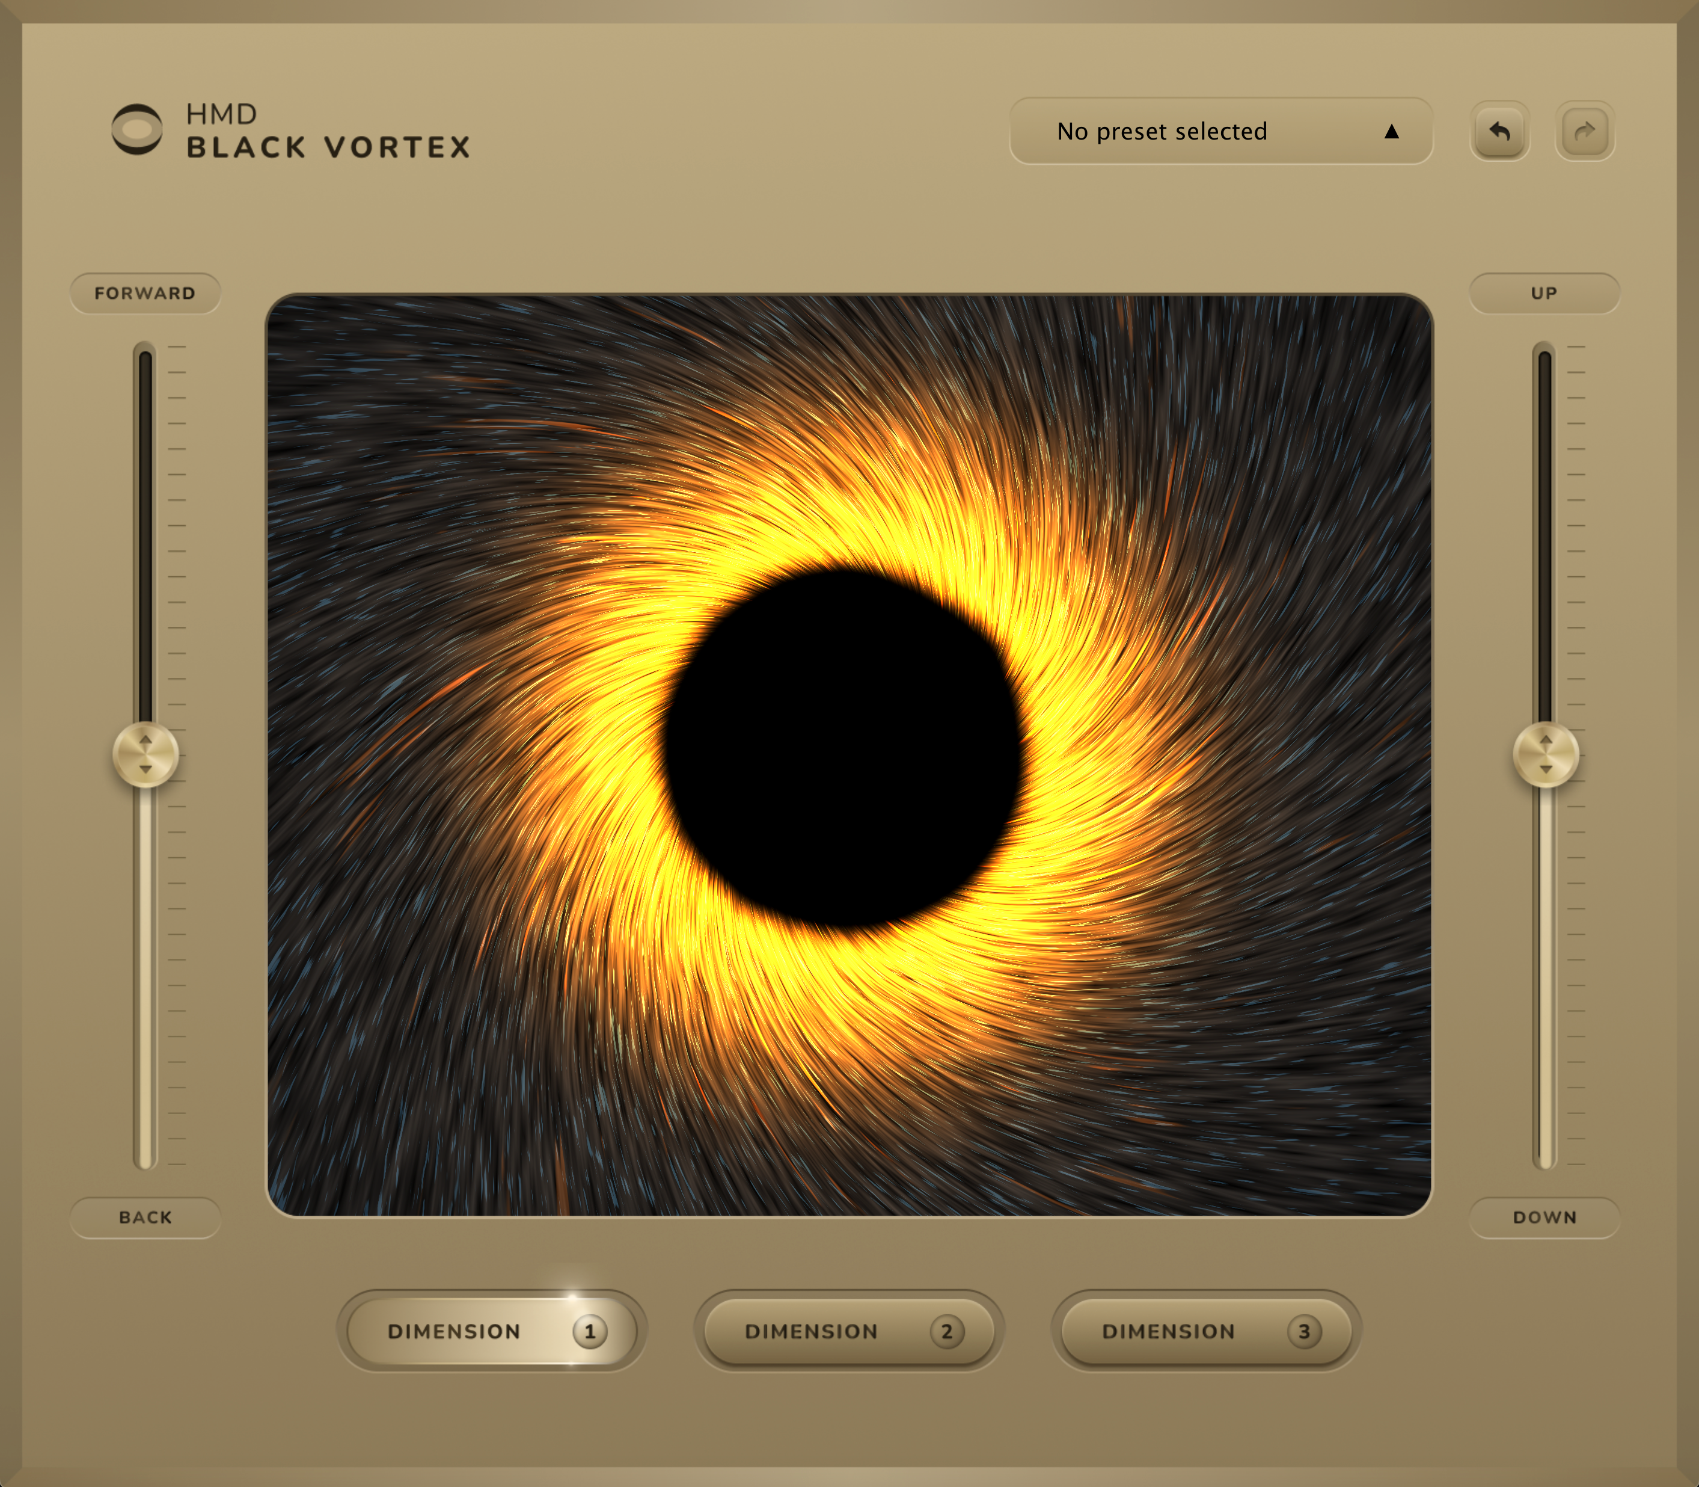Click the FORWARD label button
This screenshot has width=1699, height=1487.
145,294
